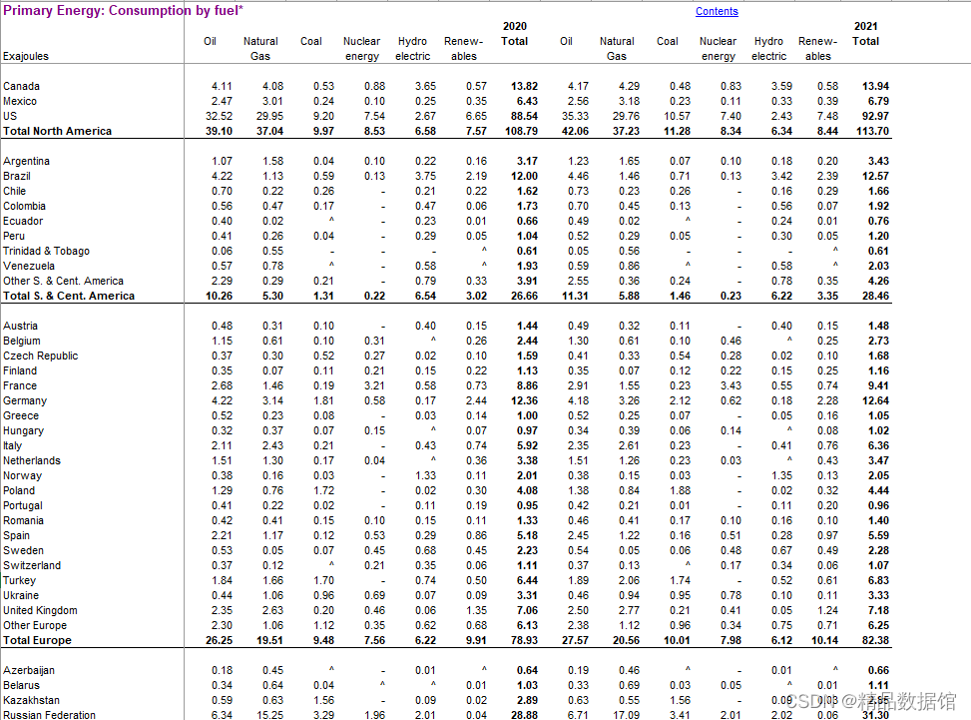
Task: Click the Romania row label
Action: tap(24, 520)
